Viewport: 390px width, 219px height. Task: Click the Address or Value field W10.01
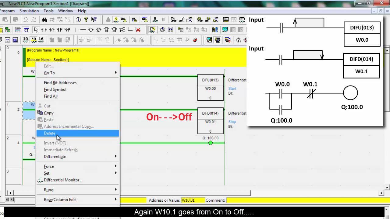click(x=192, y=200)
